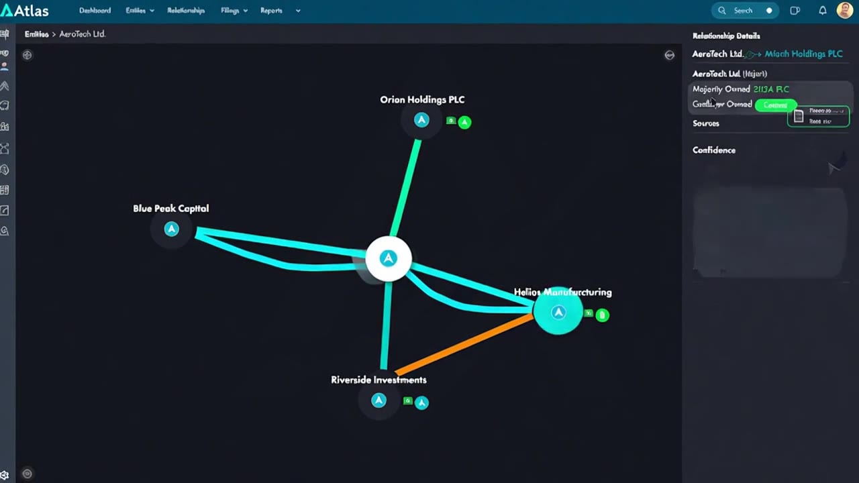Toggle the white dot in the search bar

(x=769, y=10)
